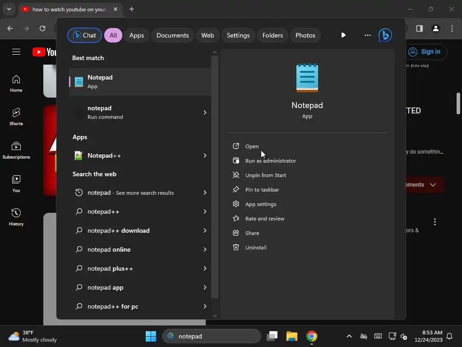Viewport: 462px width, 347px height.
Task: Show hidden tray icons chevron
Action: [349, 336]
